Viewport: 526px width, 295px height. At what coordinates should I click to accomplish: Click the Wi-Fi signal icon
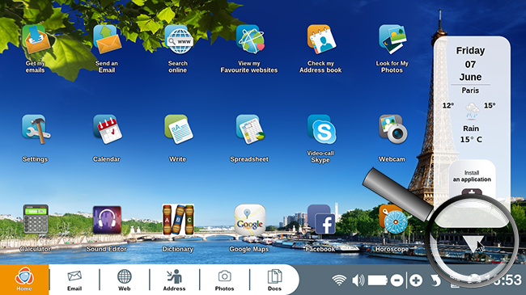point(339,280)
